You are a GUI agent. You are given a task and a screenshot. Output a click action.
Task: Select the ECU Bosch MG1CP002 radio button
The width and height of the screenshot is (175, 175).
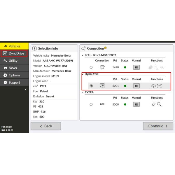(x=91, y=67)
